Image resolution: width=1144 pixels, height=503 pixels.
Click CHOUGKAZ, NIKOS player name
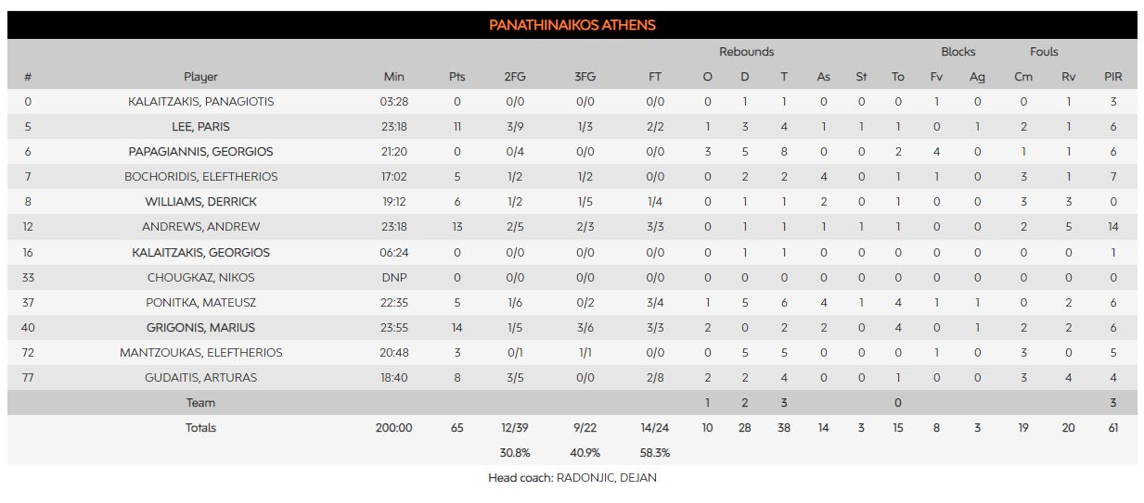[x=200, y=278]
